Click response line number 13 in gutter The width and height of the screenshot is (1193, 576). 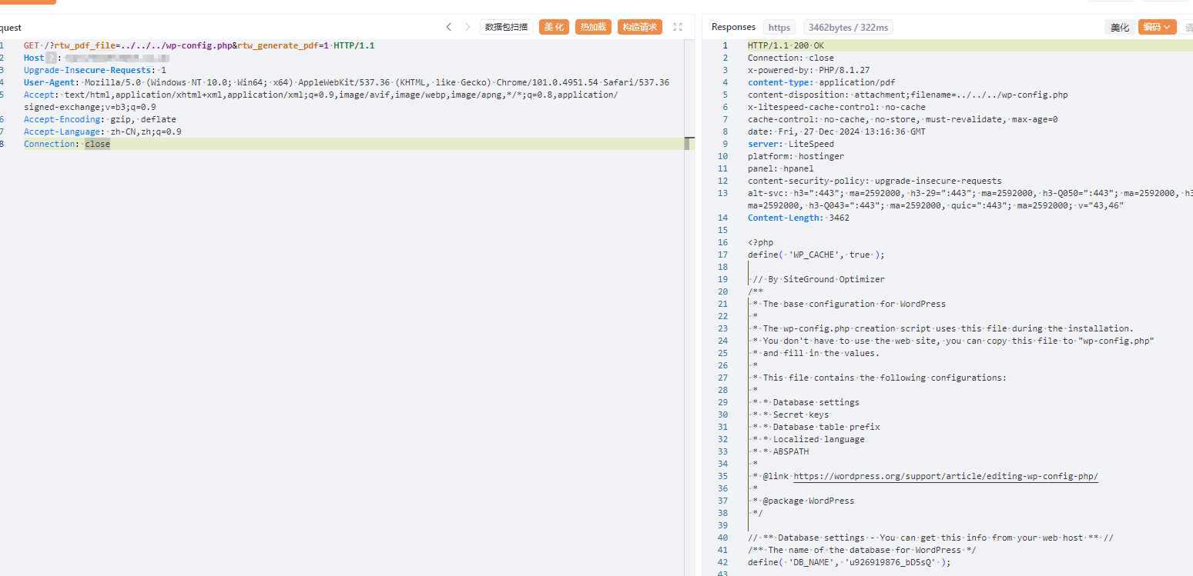point(722,193)
